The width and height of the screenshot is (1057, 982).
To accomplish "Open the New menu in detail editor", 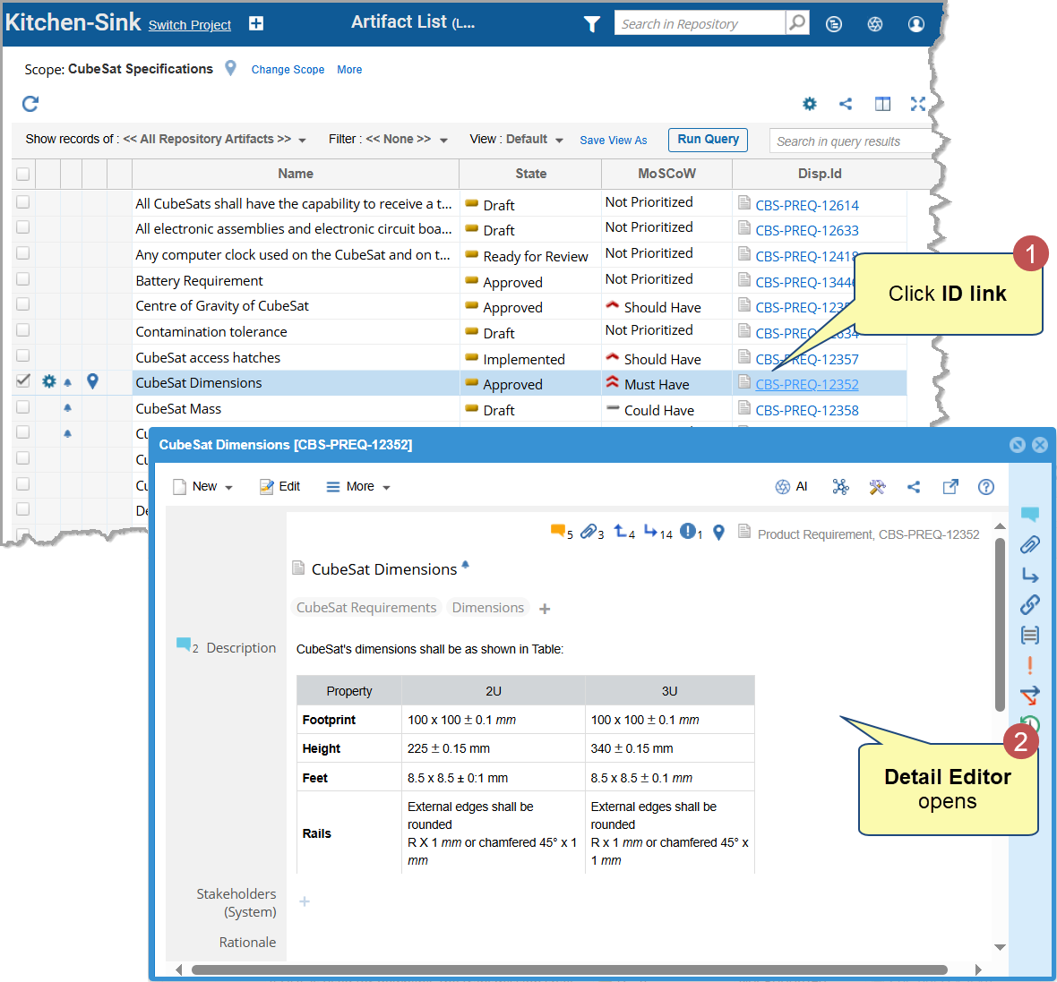I will click(x=203, y=487).
